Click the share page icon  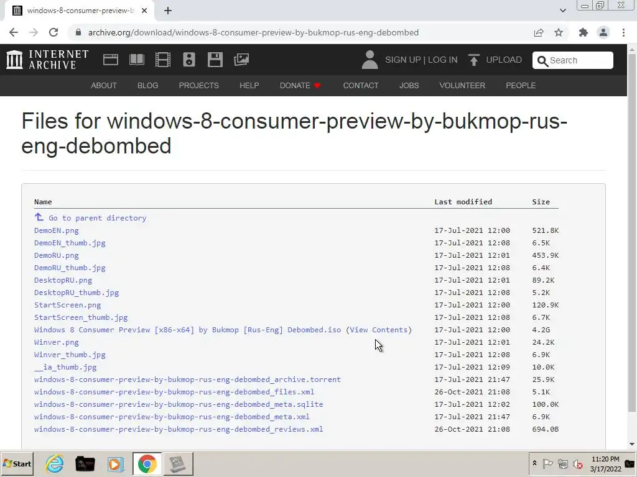click(539, 32)
